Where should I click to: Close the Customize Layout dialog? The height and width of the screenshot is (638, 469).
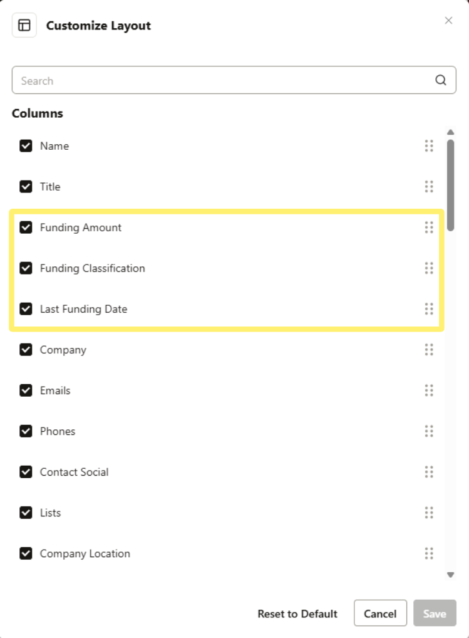click(448, 20)
